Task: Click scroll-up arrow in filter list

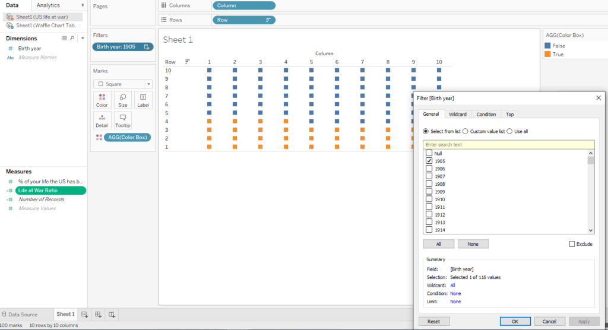Action: (591, 153)
